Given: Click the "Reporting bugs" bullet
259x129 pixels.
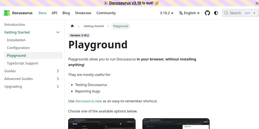Looking at the screenshot, I should pos(87,91).
